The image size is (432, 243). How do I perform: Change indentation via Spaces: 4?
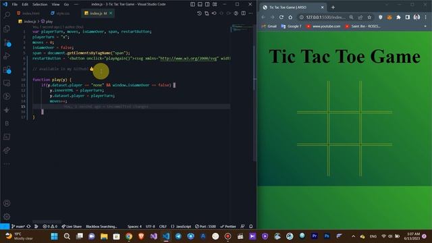(x=134, y=227)
